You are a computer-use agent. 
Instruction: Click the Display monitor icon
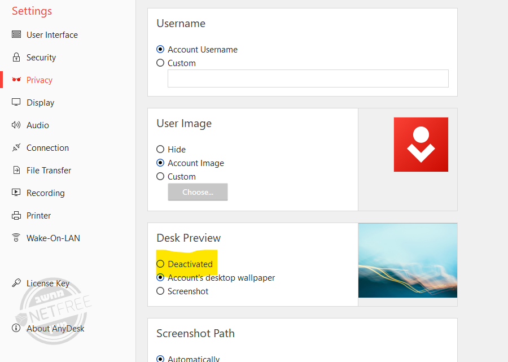coord(16,103)
